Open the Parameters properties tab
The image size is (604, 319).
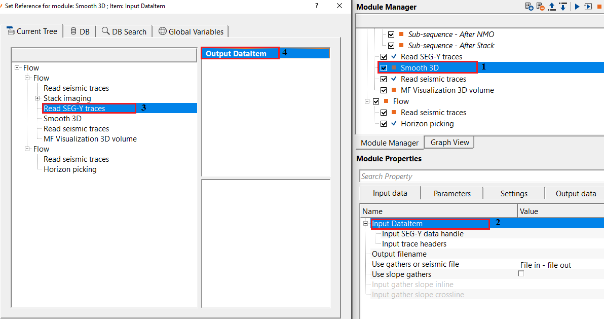(452, 193)
